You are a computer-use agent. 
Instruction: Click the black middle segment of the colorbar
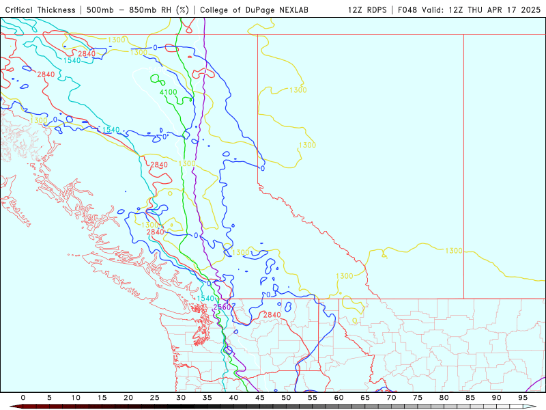(x=181, y=407)
